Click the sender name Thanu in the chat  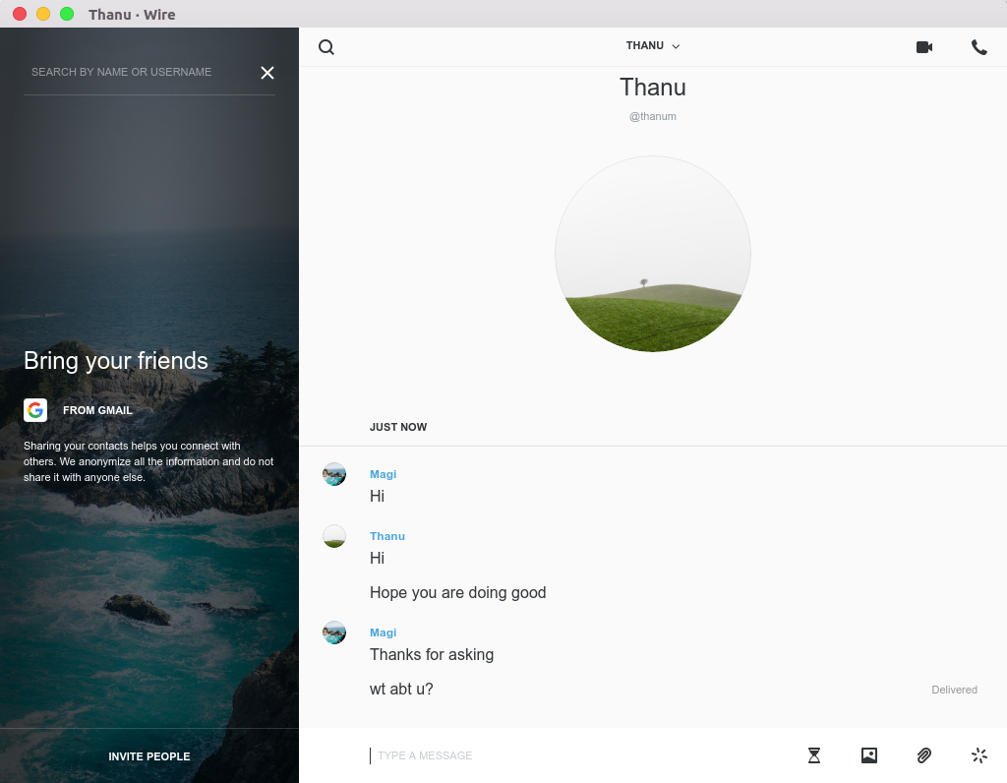point(387,536)
